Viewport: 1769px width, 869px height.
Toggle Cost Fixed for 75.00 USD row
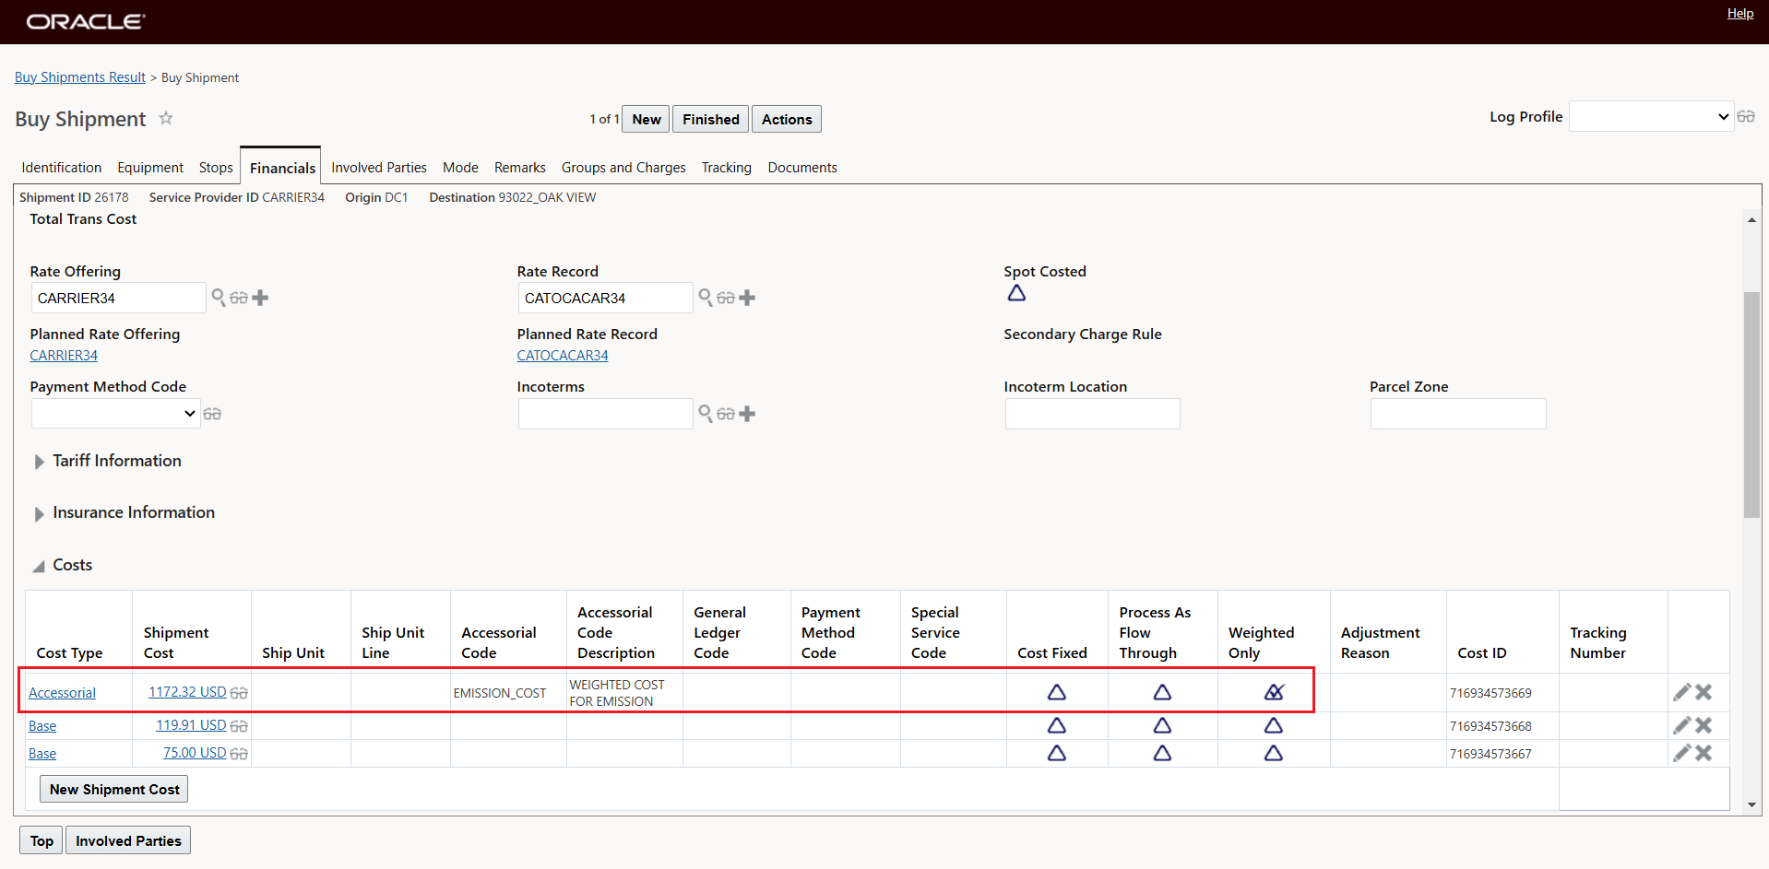(1057, 753)
